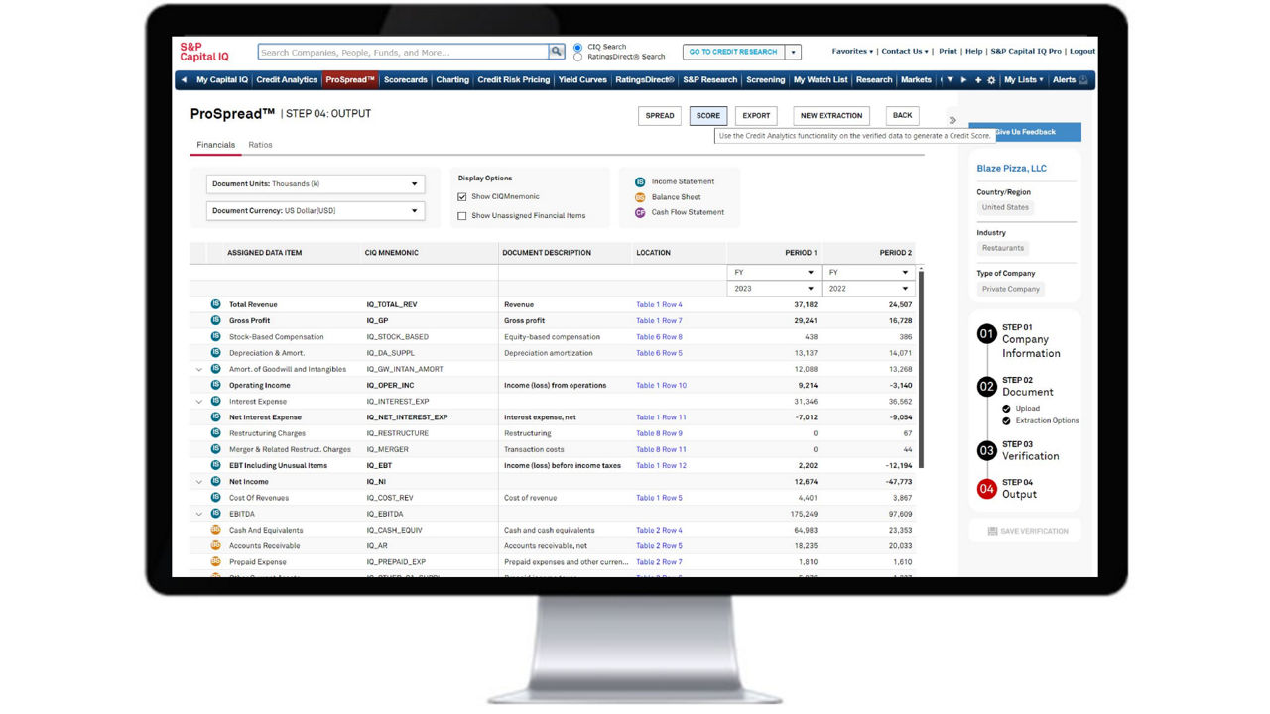Click BS icon beside Cash And Equivalents
The height and width of the screenshot is (714, 1270).
[215, 530]
